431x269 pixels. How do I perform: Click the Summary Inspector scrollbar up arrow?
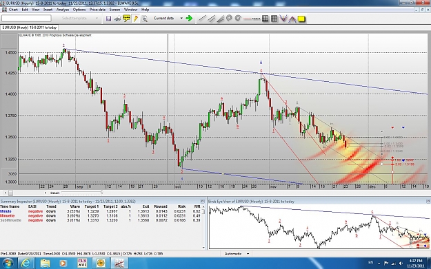(x=203, y=206)
